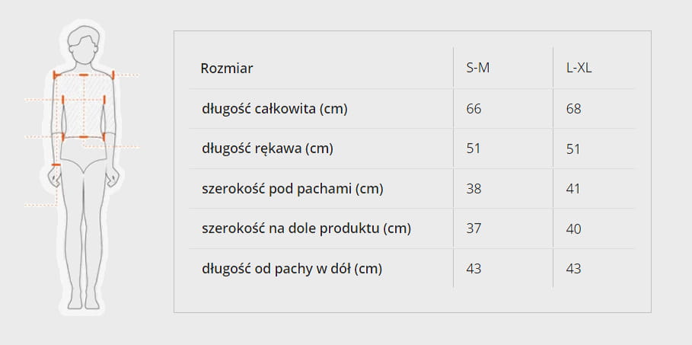Click "szerokość na dole produktu (cm)" label
The image size is (692, 345).
(x=306, y=228)
